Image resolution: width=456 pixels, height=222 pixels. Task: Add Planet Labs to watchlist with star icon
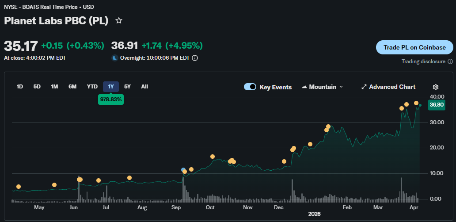coord(119,21)
